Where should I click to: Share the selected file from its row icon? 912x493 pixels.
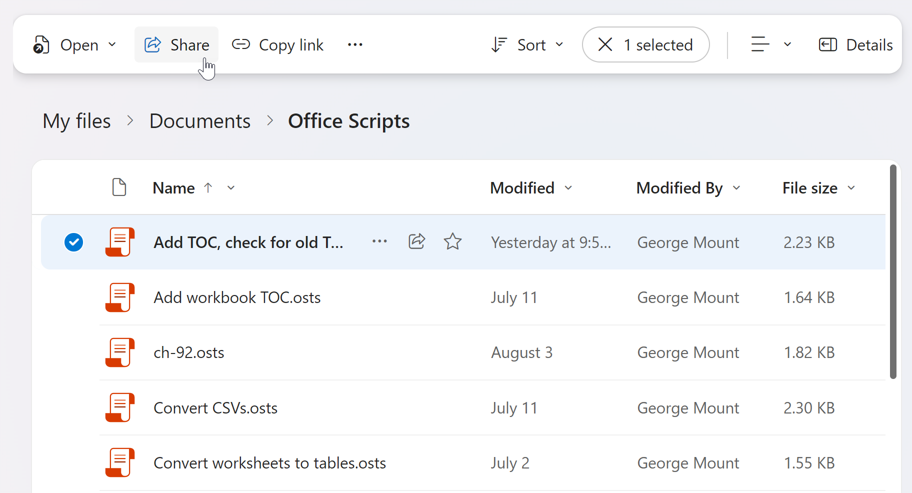point(416,242)
